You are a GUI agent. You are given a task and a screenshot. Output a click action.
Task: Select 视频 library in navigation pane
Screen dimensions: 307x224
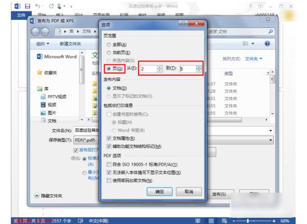coord(48,105)
